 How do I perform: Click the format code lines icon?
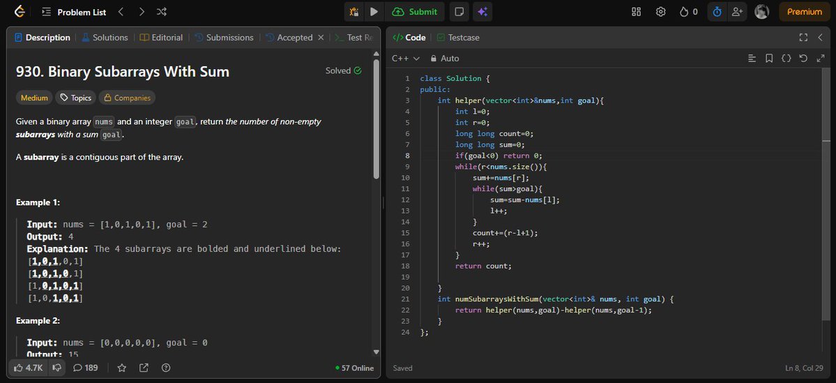pyautogui.click(x=752, y=58)
